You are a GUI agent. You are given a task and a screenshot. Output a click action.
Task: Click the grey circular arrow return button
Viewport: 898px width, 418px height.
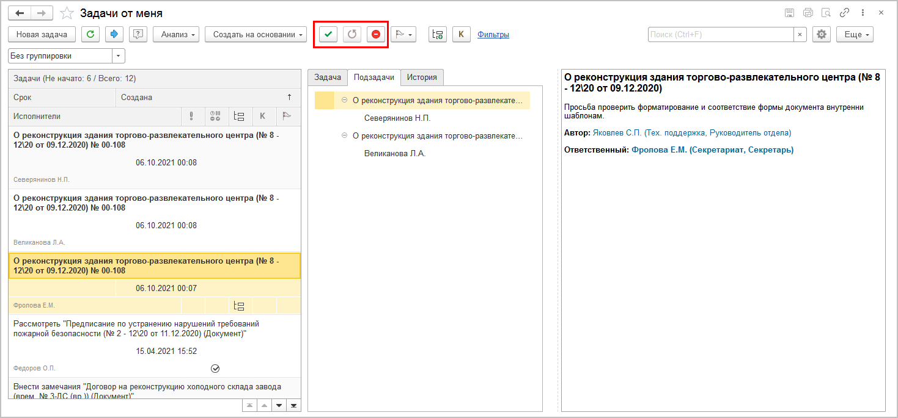[x=352, y=35]
